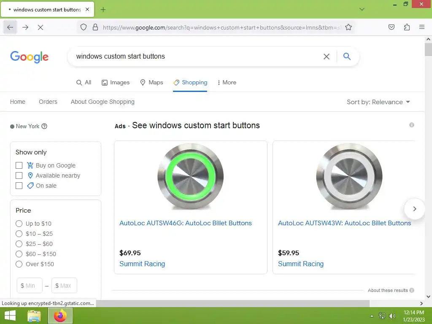Switch to the Maps tab
432x324 pixels.
(151, 82)
